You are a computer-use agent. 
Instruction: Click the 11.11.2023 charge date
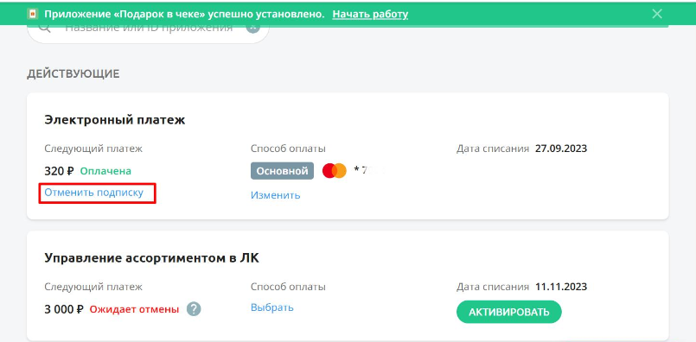[x=561, y=287]
